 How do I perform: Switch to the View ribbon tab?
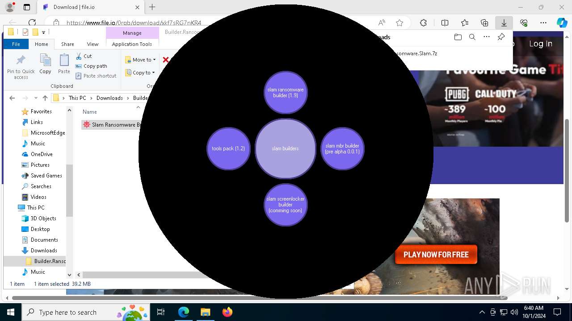click(93, 44)
